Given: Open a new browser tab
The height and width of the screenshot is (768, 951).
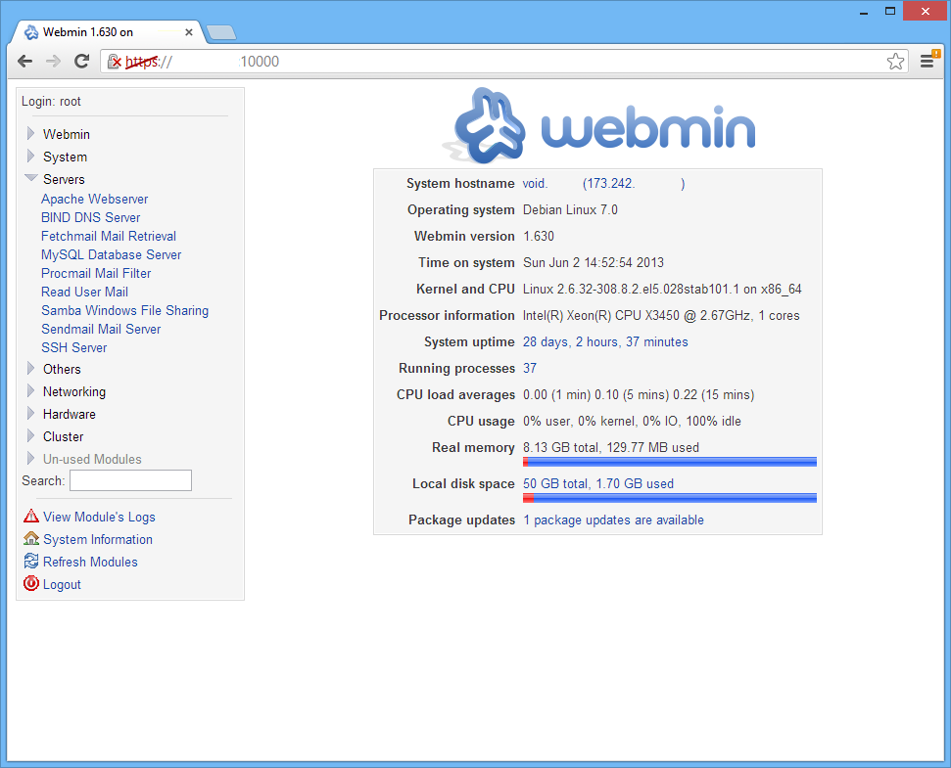Looking at the screenshot, I should point(221,32).
